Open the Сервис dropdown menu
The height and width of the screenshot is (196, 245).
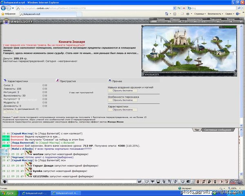point(229,14)
